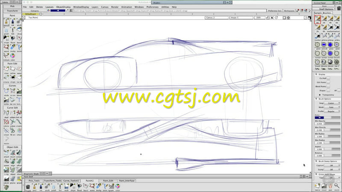Click the Rotation value field
The width and height of the screenshot is (342, 192).
319,156
